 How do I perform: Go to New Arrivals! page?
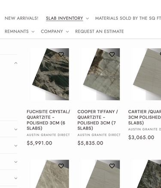[x=21, y=18]
